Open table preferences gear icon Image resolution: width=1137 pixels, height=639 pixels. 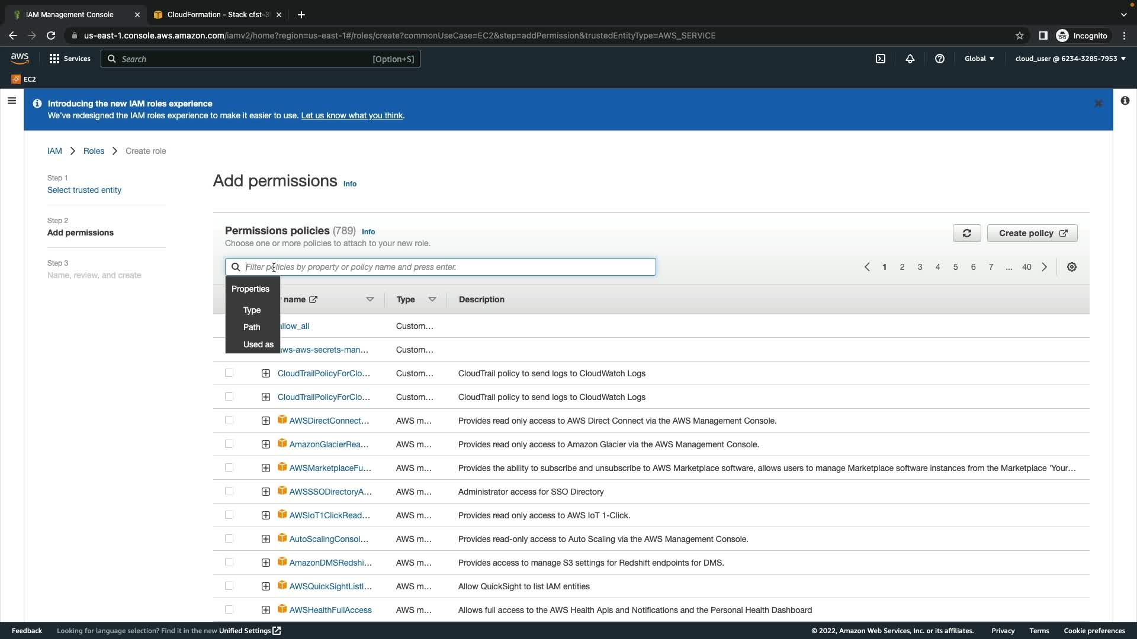[x=1072, y=267]
